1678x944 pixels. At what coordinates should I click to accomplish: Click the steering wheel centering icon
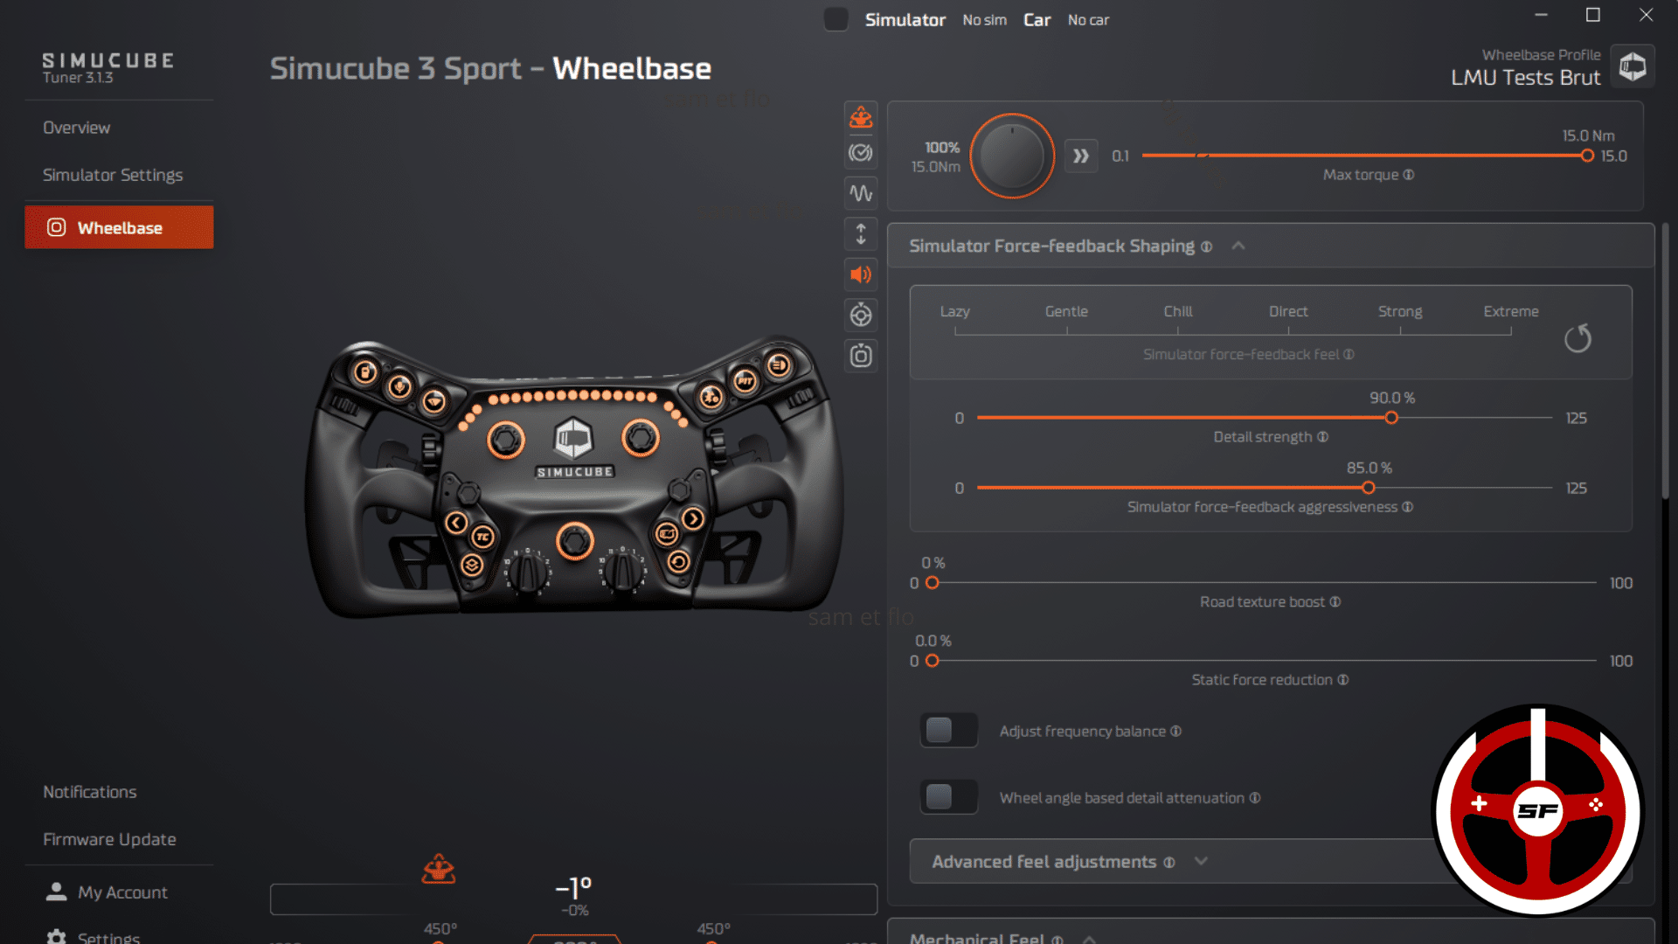click(861, 315)
